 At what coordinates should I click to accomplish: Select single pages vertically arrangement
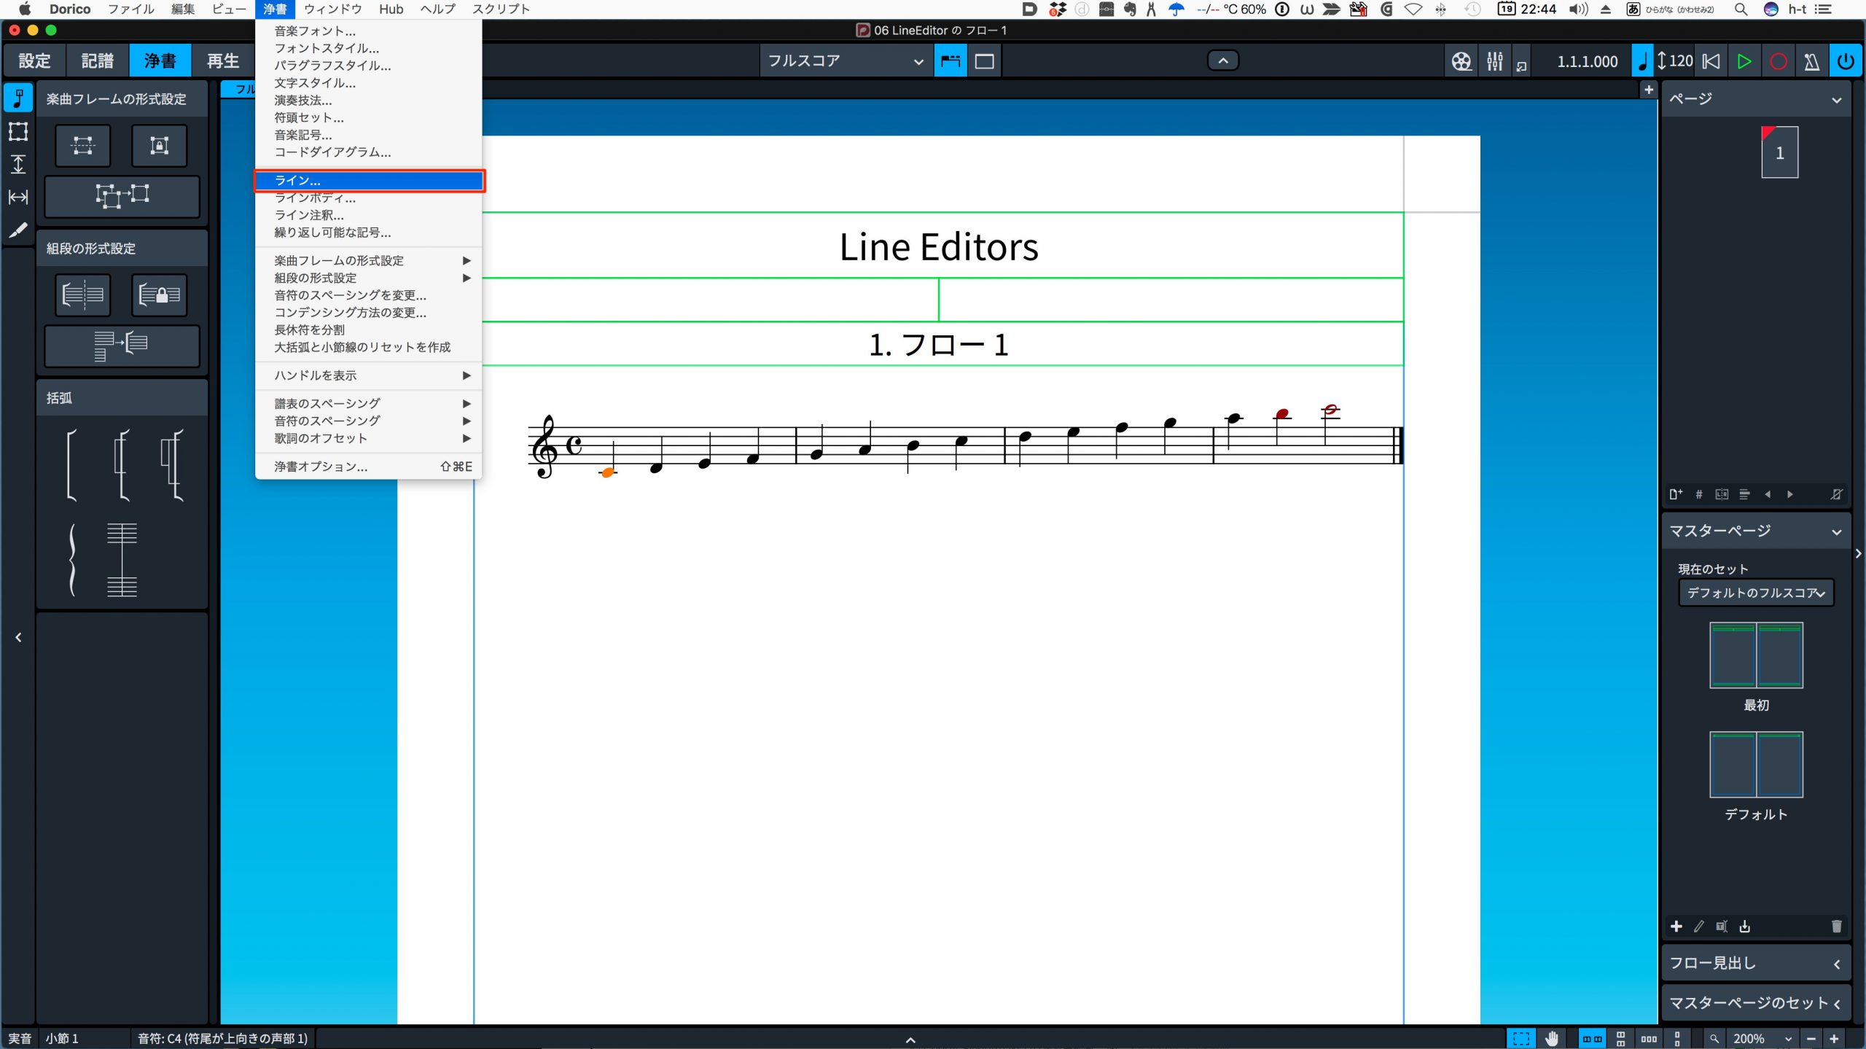pyautogui.click(x=1676, y=1038)
